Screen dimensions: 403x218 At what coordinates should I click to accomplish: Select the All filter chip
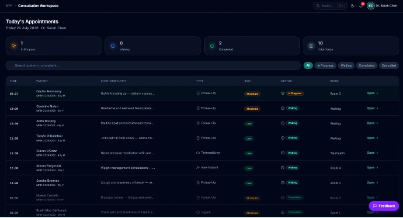[308, 65]
